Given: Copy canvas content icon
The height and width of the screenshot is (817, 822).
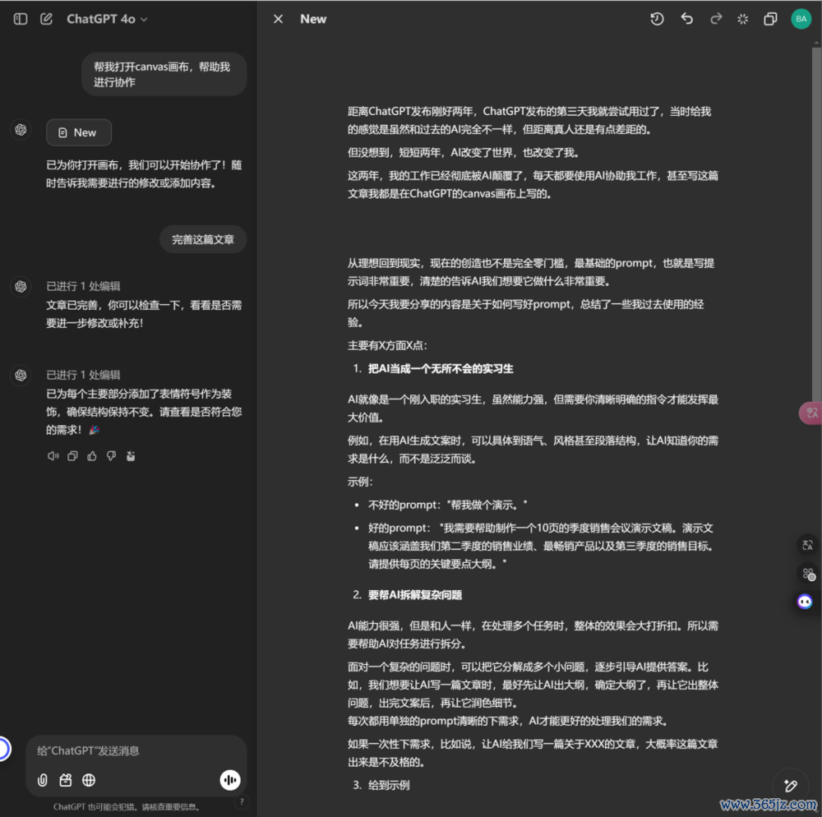Looking at the screenshot, I should [770, 20].
